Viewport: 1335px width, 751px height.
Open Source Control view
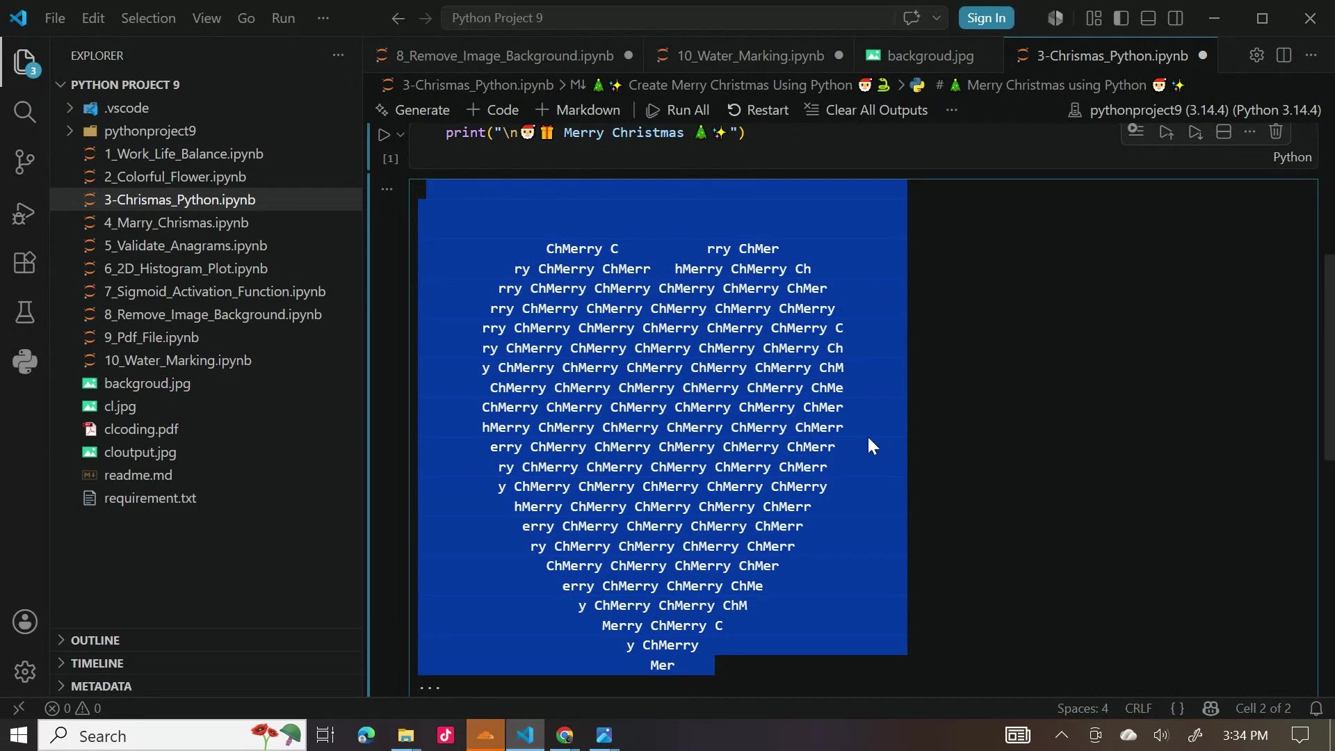[24, 162]
